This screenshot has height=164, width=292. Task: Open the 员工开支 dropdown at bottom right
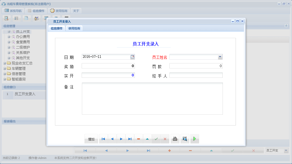coord(286,150)
